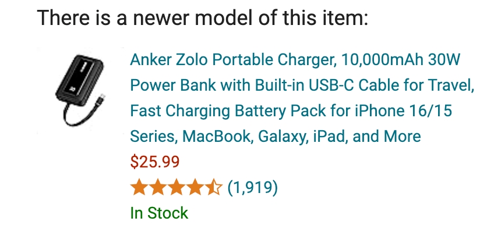This screenshot has height=250, width=487.
Task: Open the Anker power bank product thumbnail
Action: coord(80,91)
